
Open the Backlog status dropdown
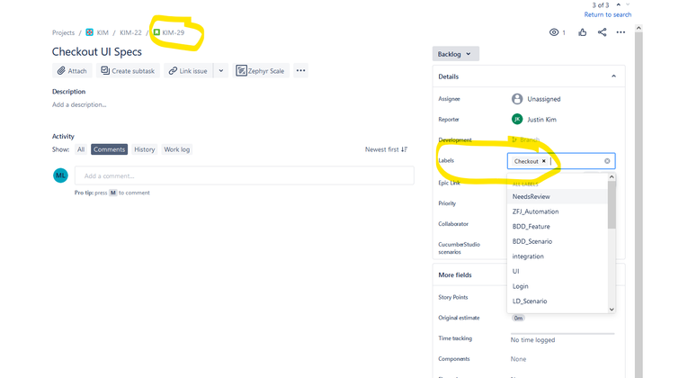pos(455,54)
